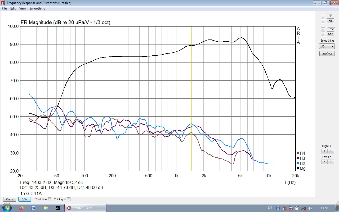339x212 pixels.
Task: Expand the Smoothing 1/3 dropdown
Action: (x=327, y=46)
